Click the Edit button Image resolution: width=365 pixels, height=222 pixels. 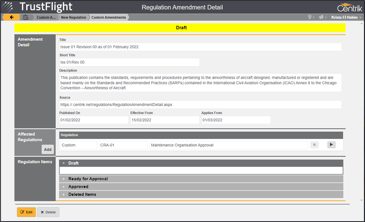26,212
